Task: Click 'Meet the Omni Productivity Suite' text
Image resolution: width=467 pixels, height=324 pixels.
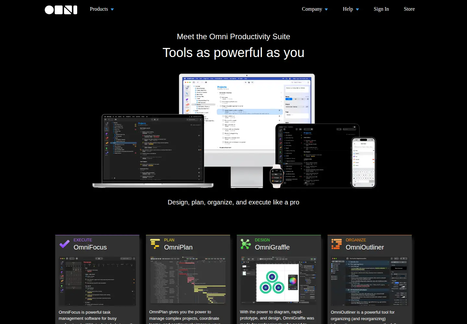Action: [233, 37]
